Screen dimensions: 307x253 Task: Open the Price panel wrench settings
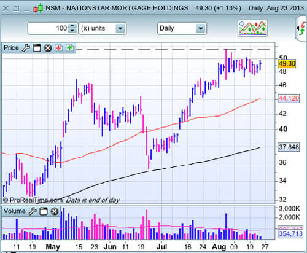pos(26,48)
